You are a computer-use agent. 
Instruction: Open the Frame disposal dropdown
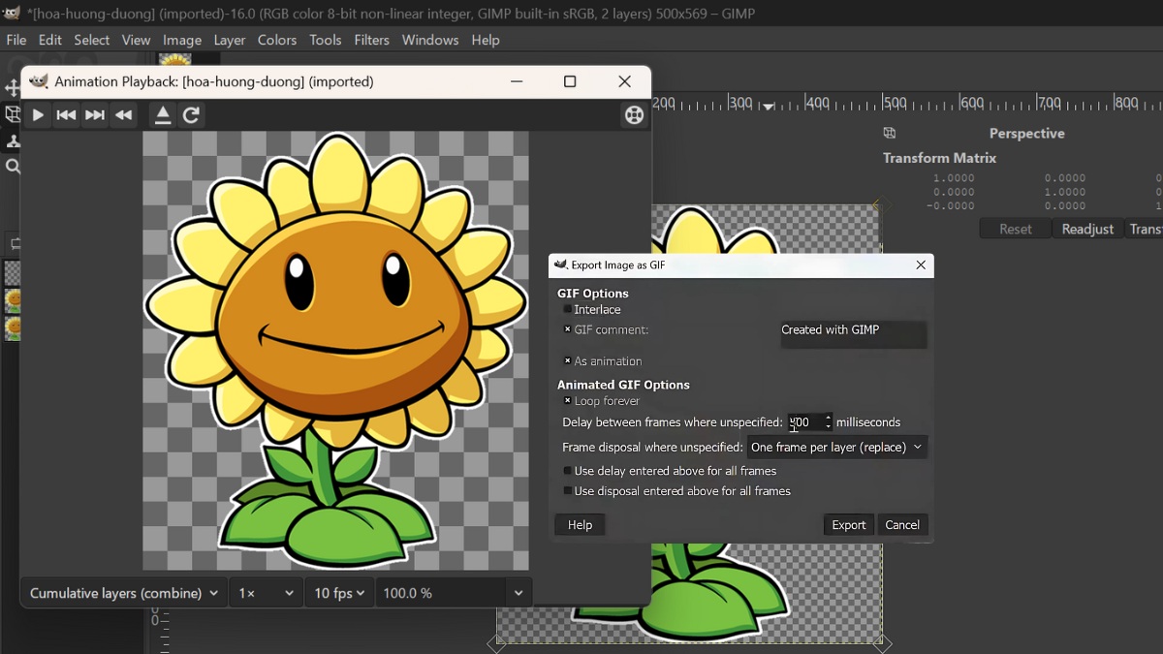point(837,448)
